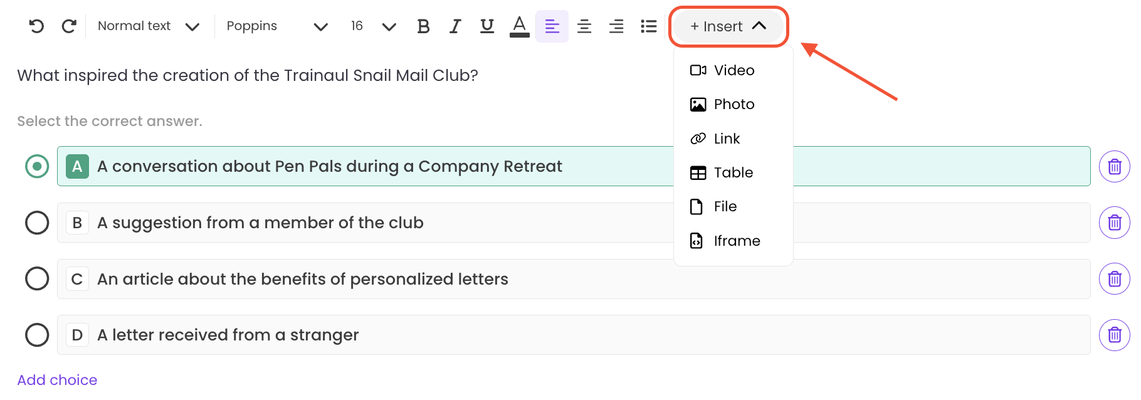Image resolution: width=1141 pixels, height=400 pixels.
Task: Edit answer text 'A suggestion from a member'
Action: [260, 223]
